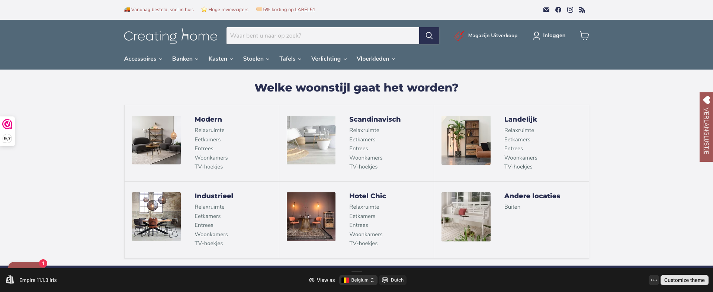This screenshot has width=713, height=292.
Task: Open the Verlanglijstje side tab
Action: [706, 127]
